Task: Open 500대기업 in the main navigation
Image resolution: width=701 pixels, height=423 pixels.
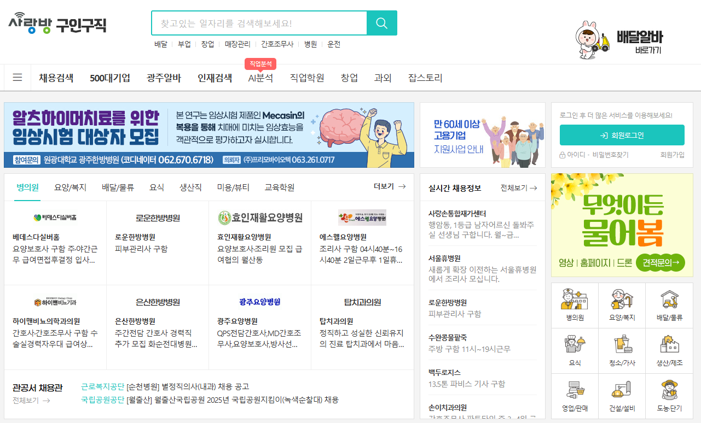Action: click(x=110, y=78)
